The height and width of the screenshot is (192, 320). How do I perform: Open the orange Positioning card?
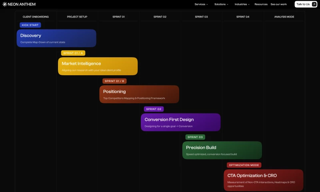coord(139,94)
